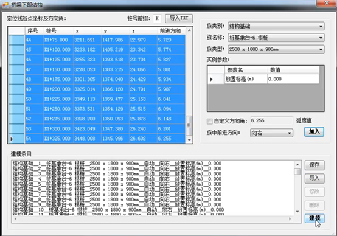Click the 加入 button
The height and width of the screenshot is (236, 337).
tap(314, 131)
